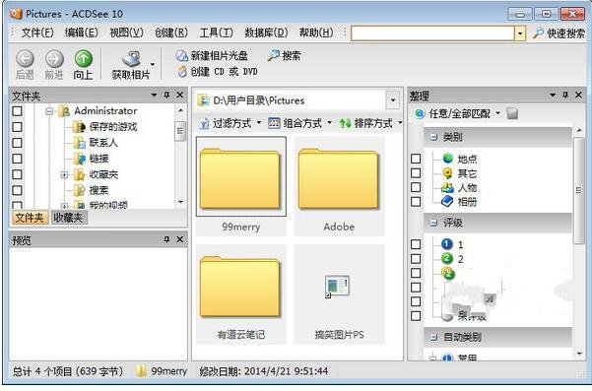Select 联系人 folder in tree
This screenshot has height=391, width=592.
(x=103, y=143)
